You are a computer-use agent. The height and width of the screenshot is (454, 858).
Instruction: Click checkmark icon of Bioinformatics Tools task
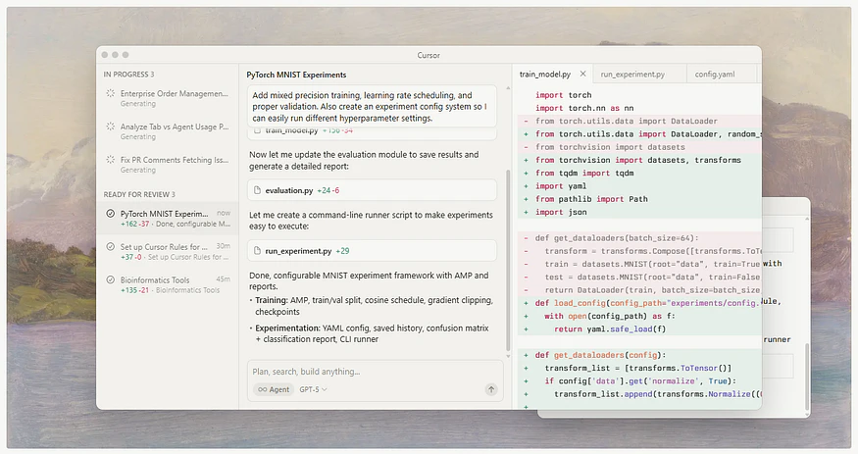tap(111, 279)
